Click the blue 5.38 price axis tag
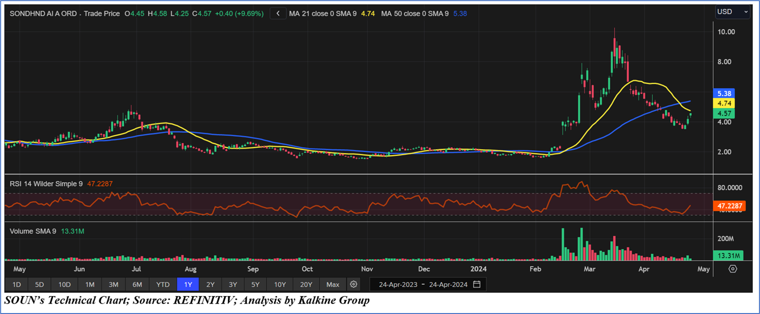The image size is (760, 314). [724, 93]
